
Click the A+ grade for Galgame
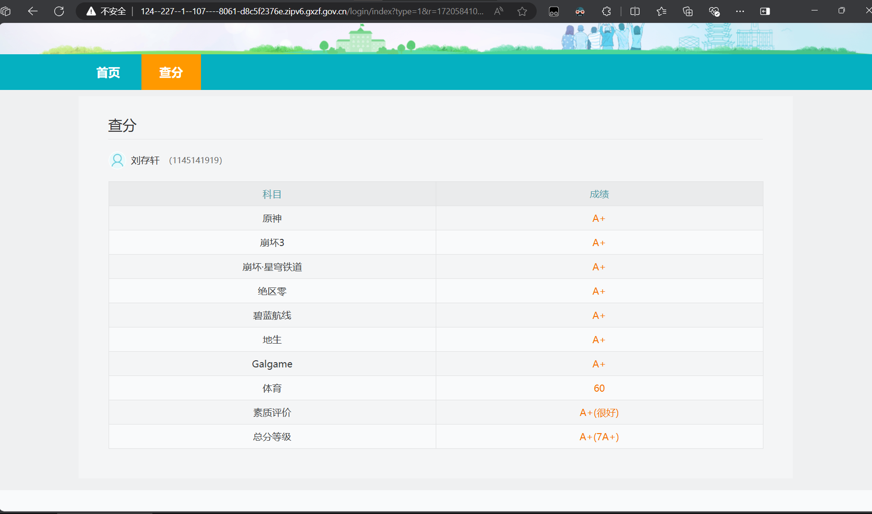coord(599,364)
